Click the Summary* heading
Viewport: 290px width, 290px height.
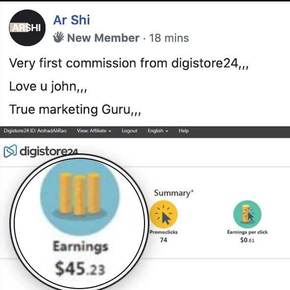click(174, 193)
